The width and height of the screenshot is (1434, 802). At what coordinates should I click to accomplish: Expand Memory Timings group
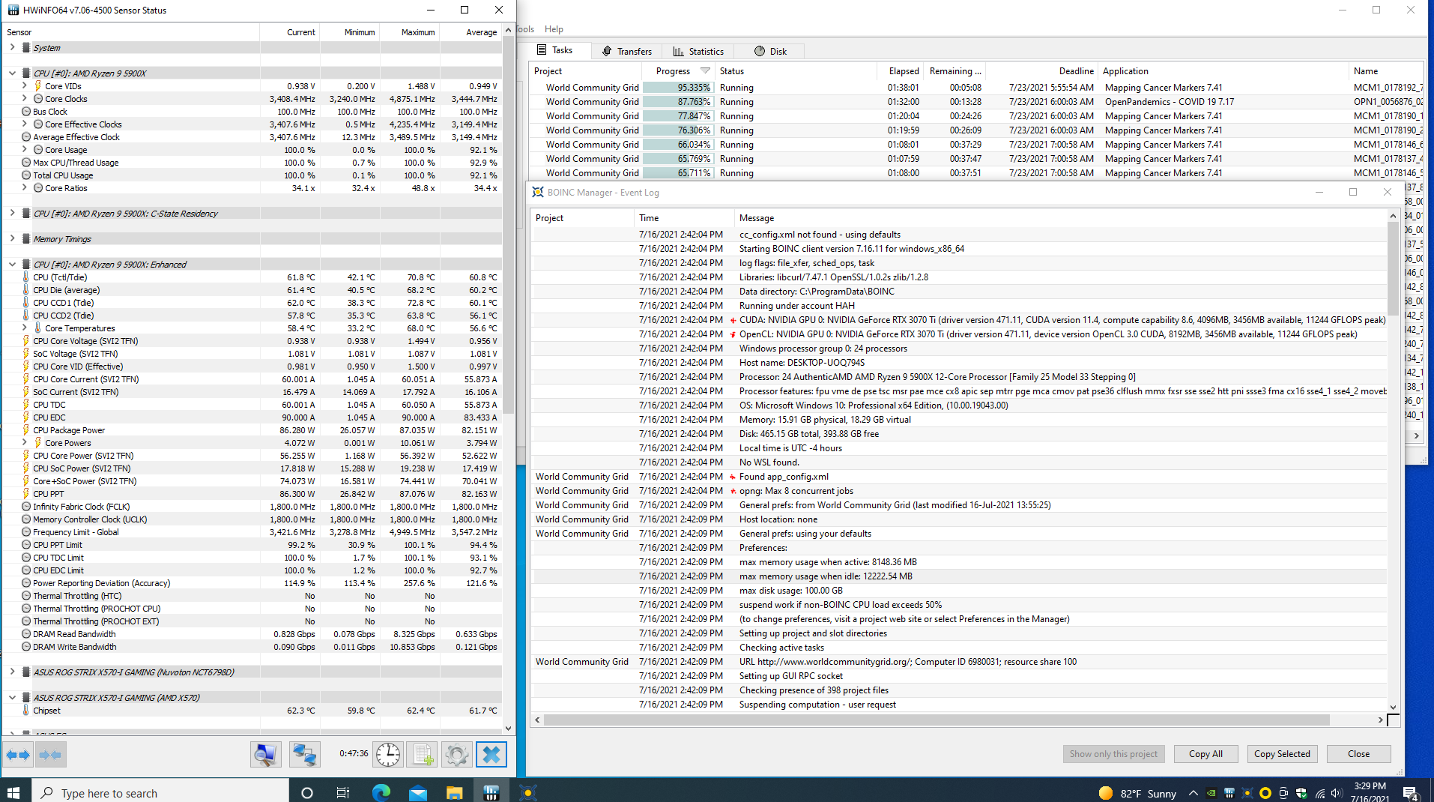(12, 238)
